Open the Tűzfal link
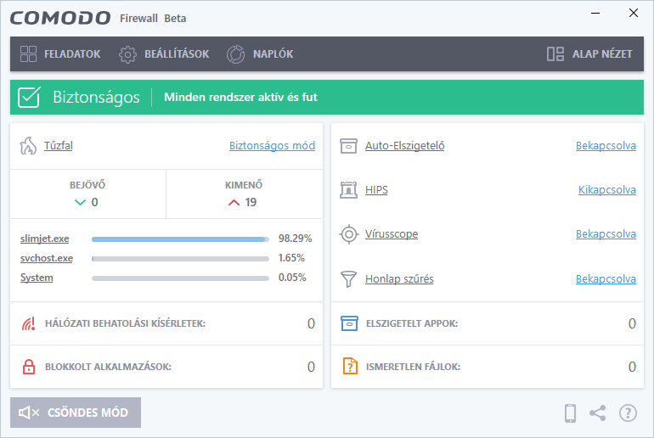The width and height of the screenshot is (654, 438). coord(59,146)
